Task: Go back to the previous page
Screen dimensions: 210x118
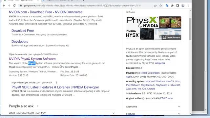Action: (4, 6)
